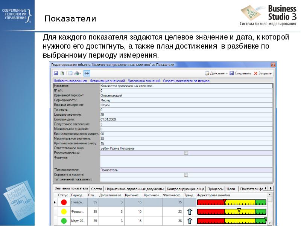Click the row selector arrow for January

tap(55, 202)
